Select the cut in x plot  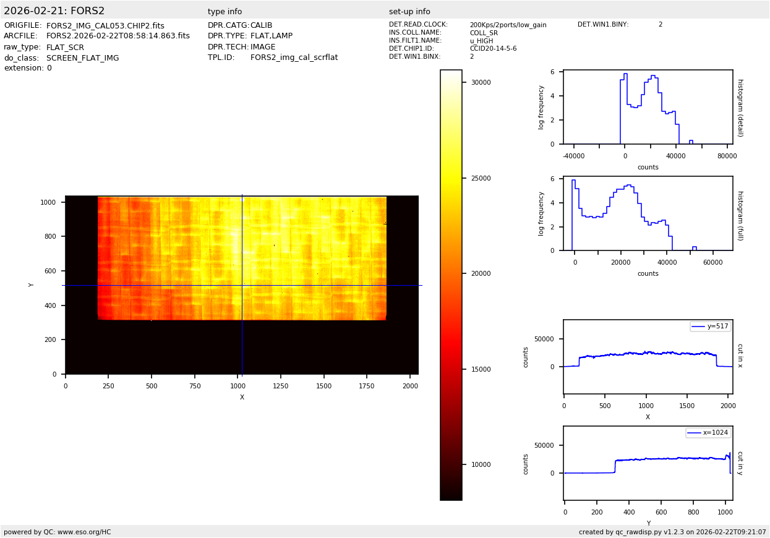click(x=648, y=356)
